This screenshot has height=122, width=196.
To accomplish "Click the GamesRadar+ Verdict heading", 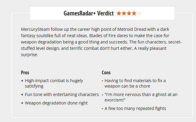I will click(88, 13).
